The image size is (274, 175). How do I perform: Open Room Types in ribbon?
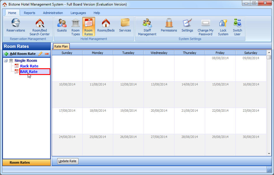(76, 27)
